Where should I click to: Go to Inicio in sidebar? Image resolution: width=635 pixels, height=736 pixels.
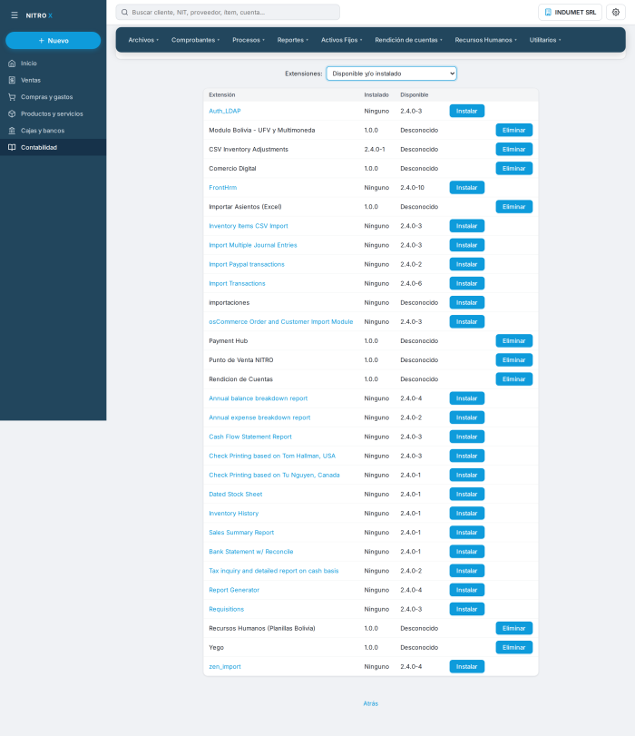53,64
